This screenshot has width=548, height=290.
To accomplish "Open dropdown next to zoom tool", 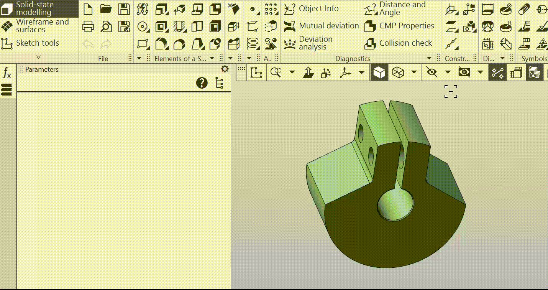I will (x=292, y=72).
